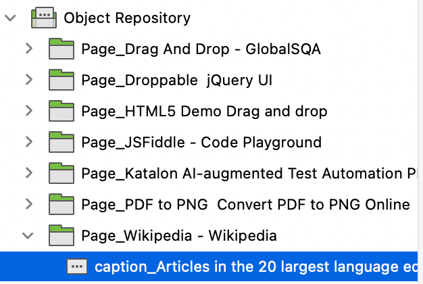The height and width of the screenshot is (284, 423).
Task: Collapse the Object Repository root node
Action: 10,18
